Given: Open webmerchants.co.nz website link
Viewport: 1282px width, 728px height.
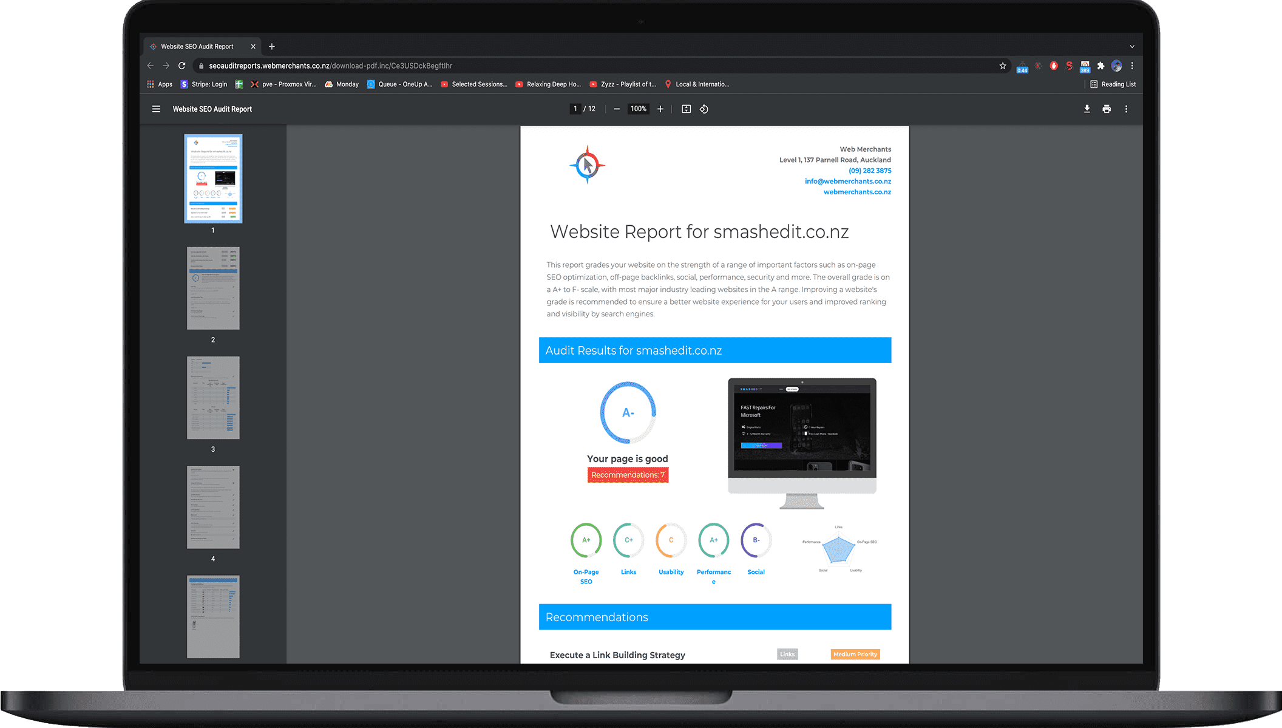Looking at the screenshot, I should tap(857, 192).
